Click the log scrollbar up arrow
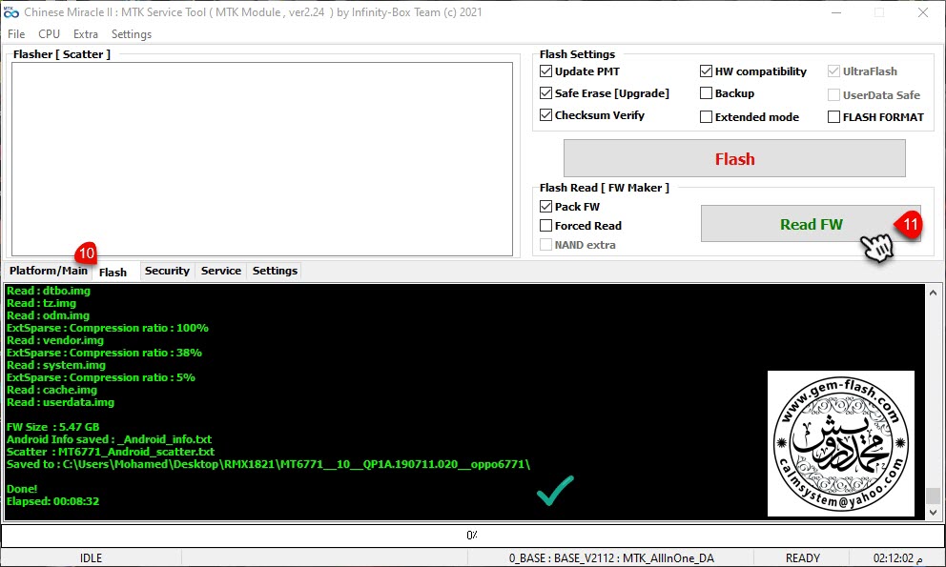The image size is (946, 567). click(934, 293)
